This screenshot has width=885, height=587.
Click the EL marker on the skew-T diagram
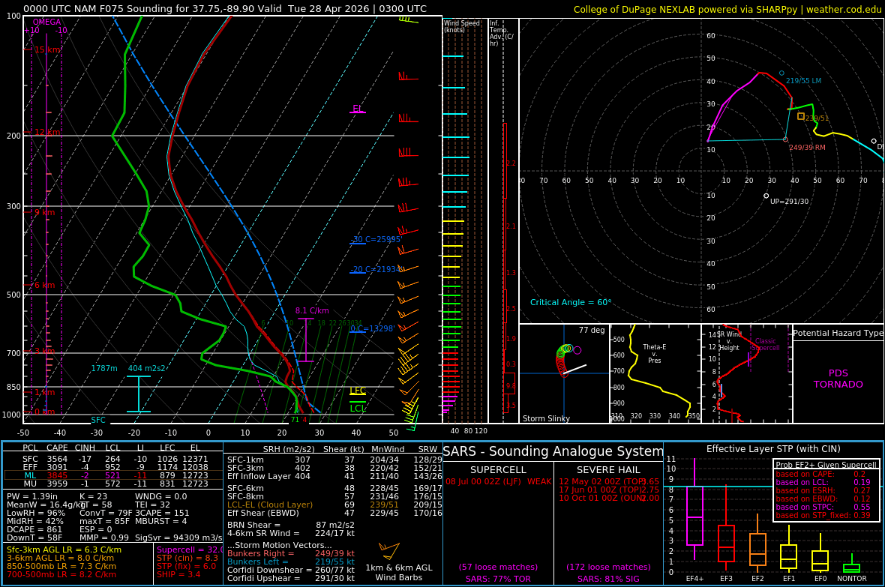356,109
